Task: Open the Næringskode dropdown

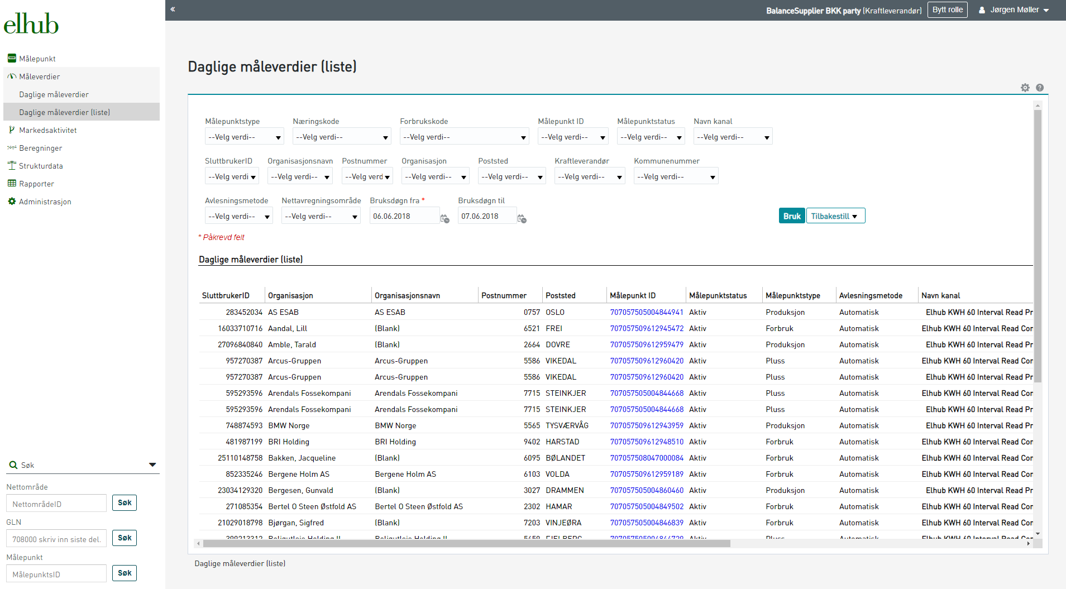Action: click(x=342, y=137)
